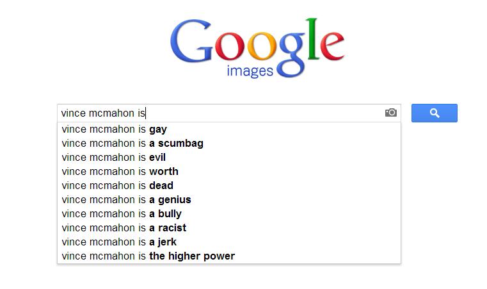This screenshot has width=487, height=289.
Task: Choose suggestion 'vince mcmahon is a jerk'
Action: click(x=229, y=242)
